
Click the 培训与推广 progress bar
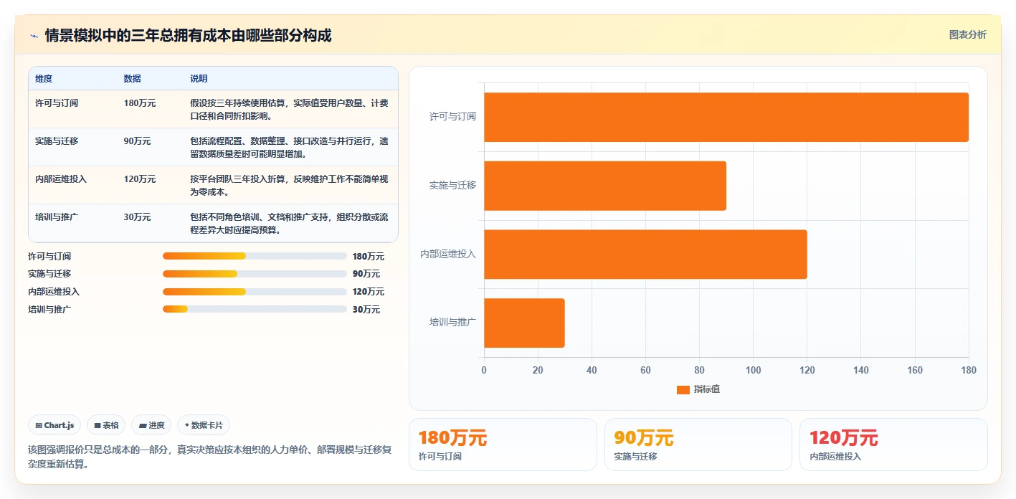tap(255, 309)
